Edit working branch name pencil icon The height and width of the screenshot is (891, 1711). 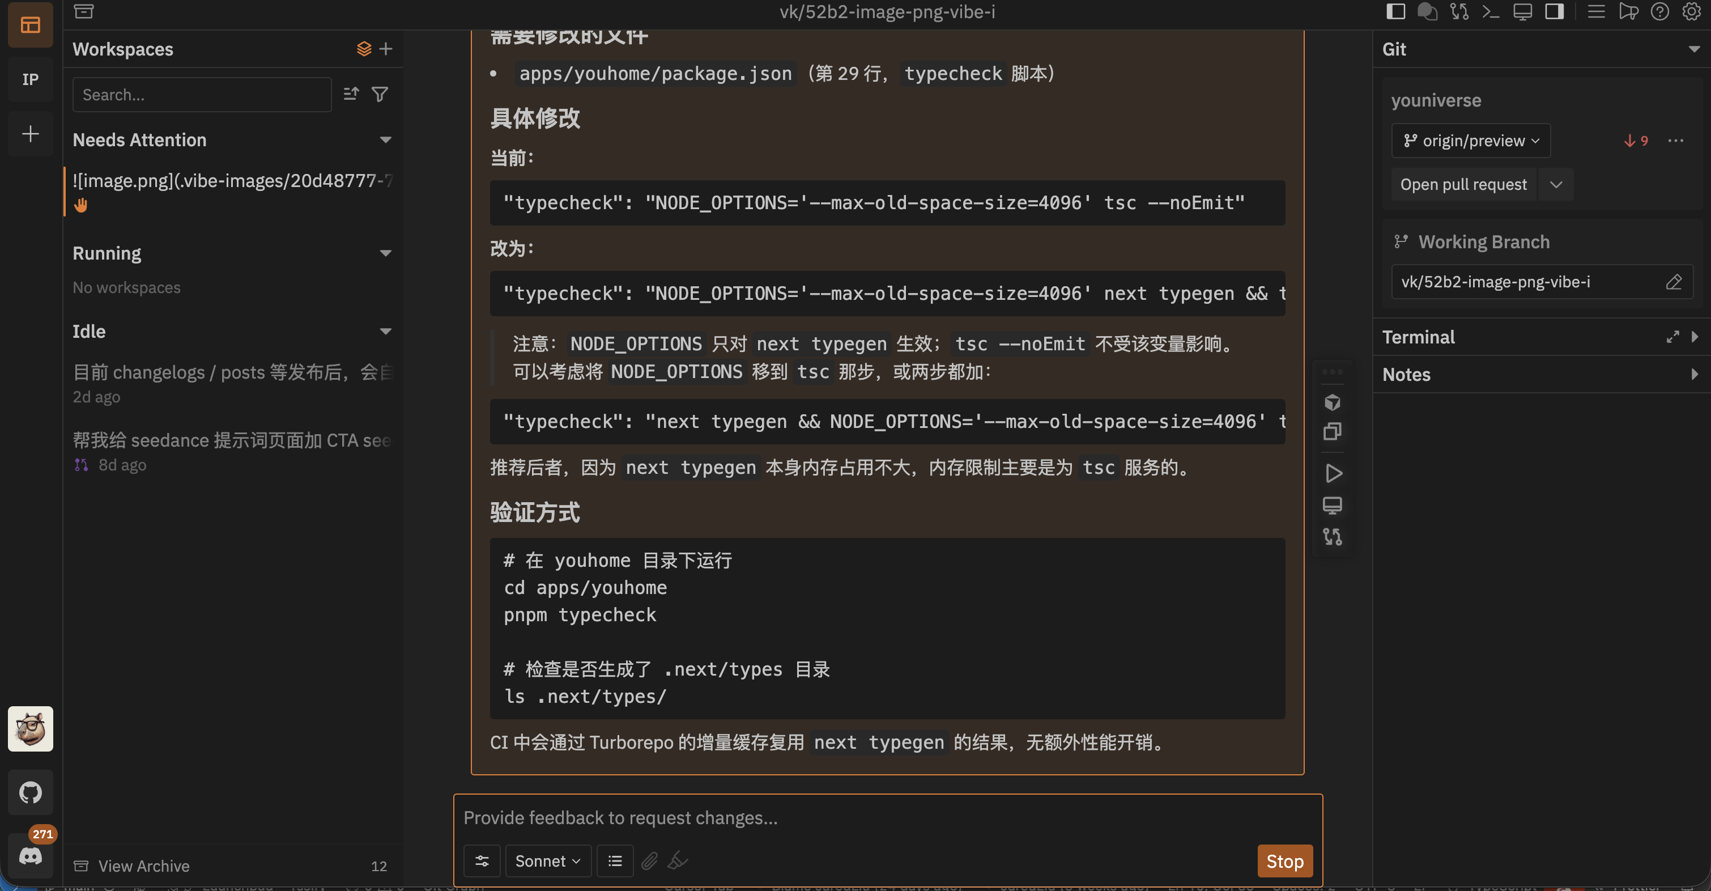(1674, 282)
